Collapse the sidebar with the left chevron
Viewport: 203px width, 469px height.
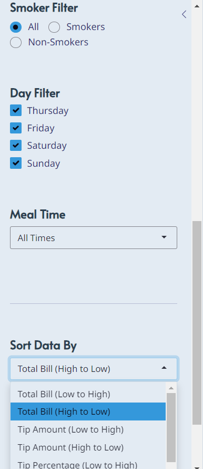click(x=184, y=14)
